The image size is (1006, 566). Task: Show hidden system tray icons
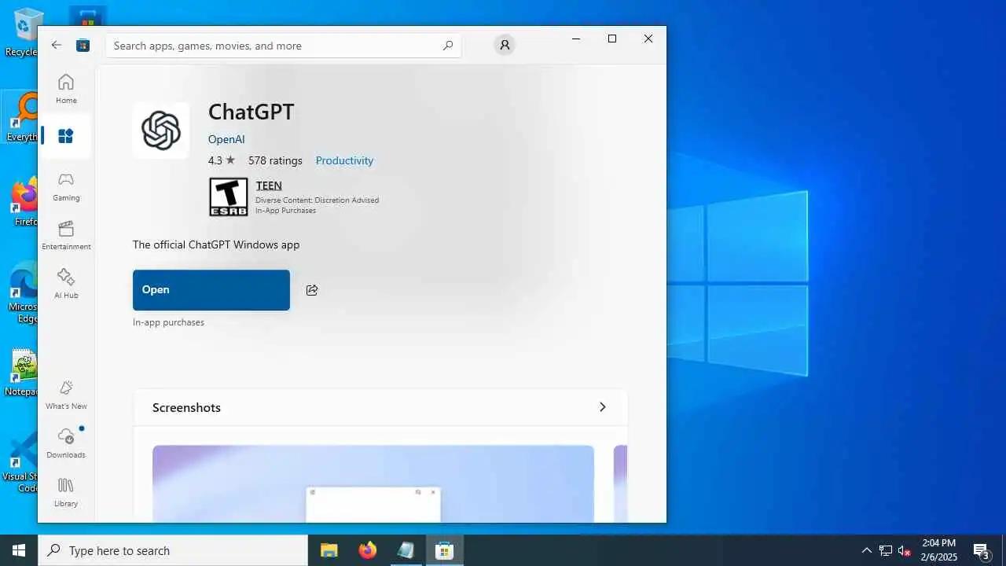tap(866, 550)
